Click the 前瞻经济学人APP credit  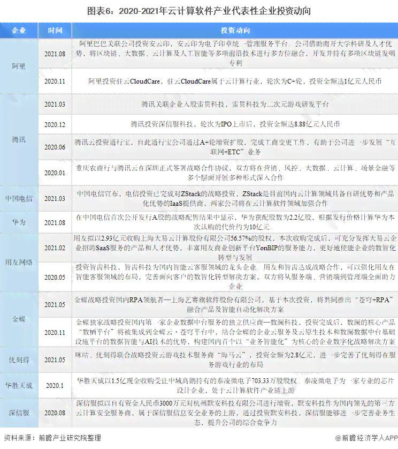tap(366, 438)
